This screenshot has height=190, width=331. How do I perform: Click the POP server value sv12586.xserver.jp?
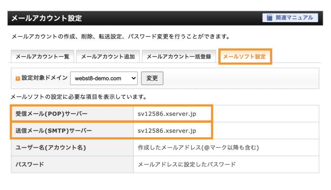pos(167,114)
